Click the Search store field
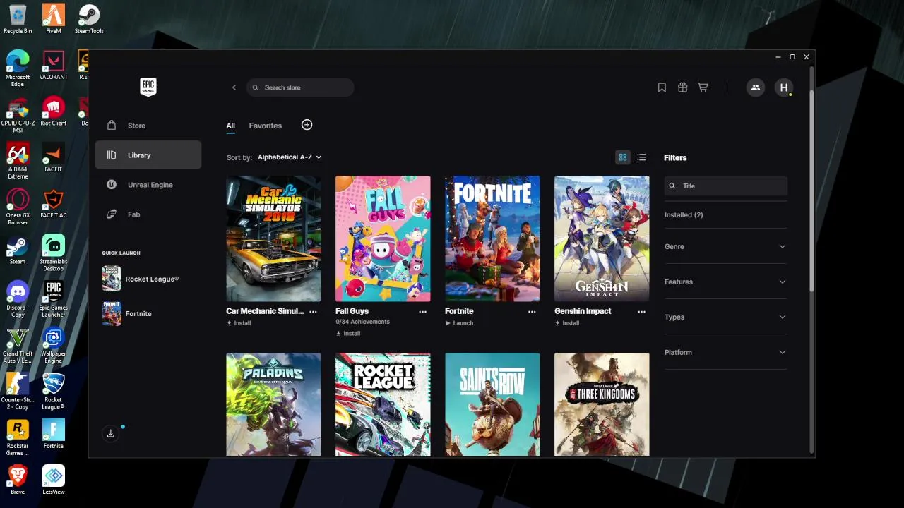This screenshot has height=508, width=904. click(301, 87)
